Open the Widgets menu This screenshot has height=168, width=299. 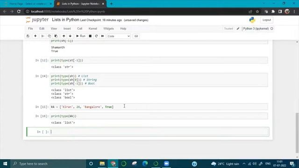(108, 28)
